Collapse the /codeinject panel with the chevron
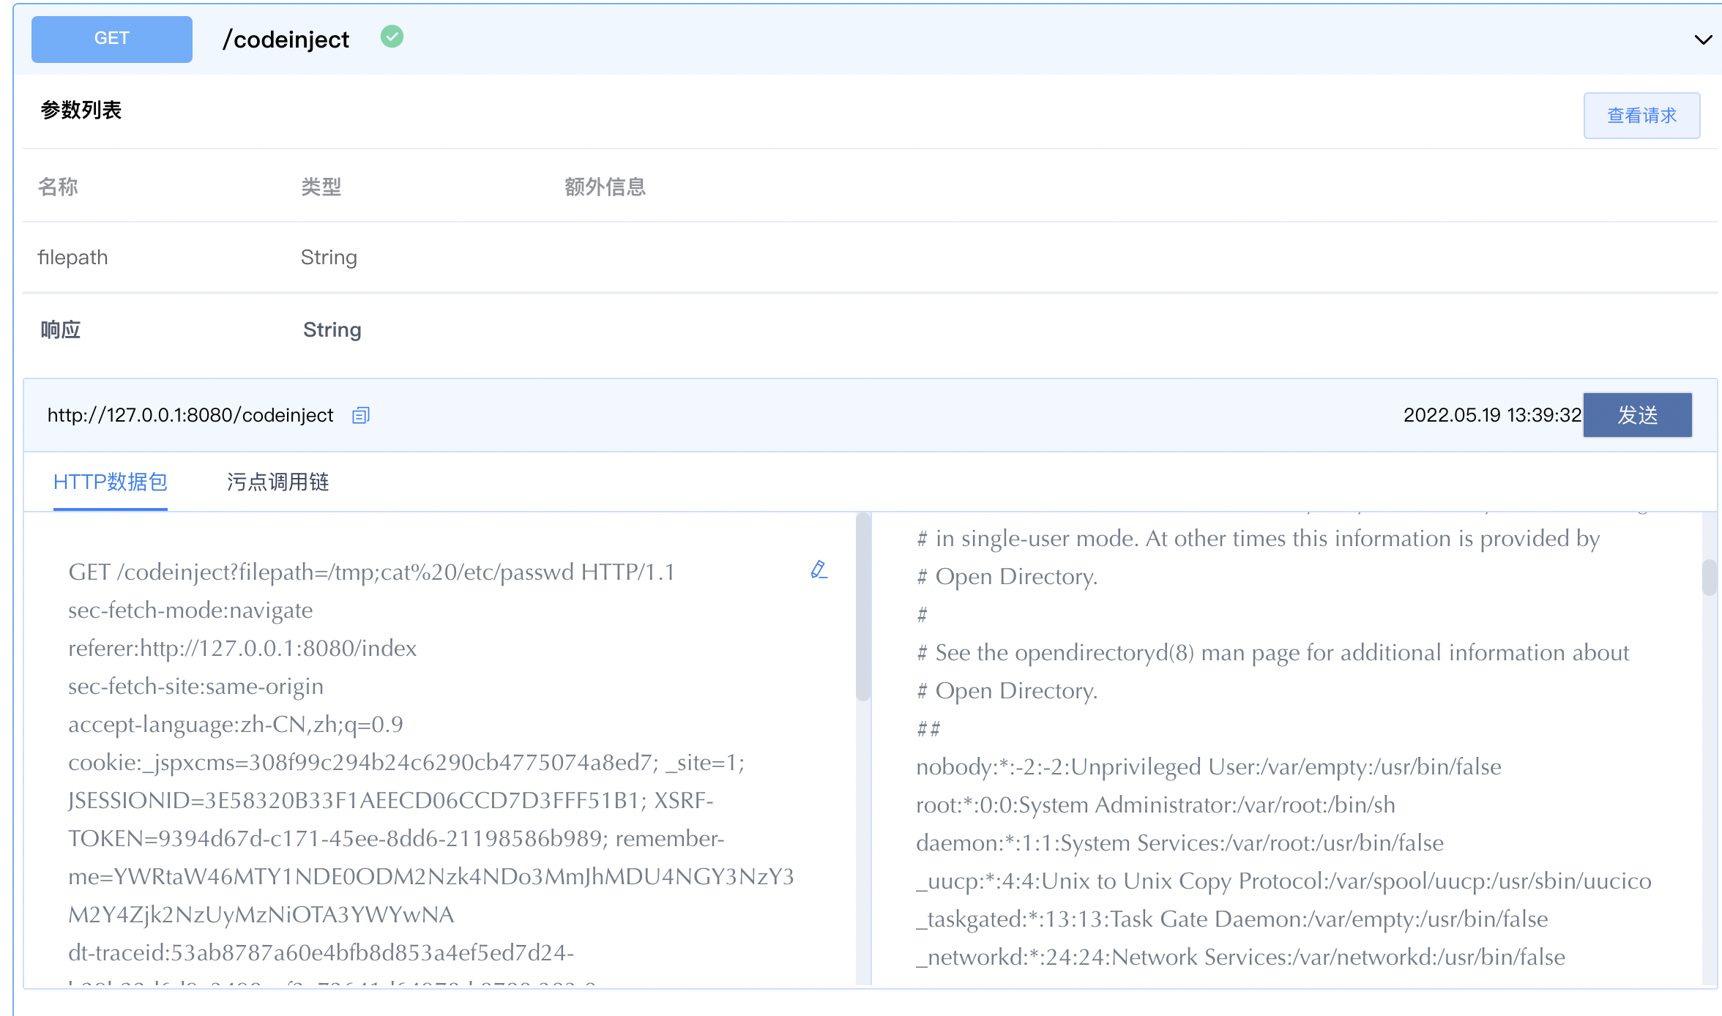Image resolution: width=1722 pixels, height=1016 pixels. tap(1702, 40)
